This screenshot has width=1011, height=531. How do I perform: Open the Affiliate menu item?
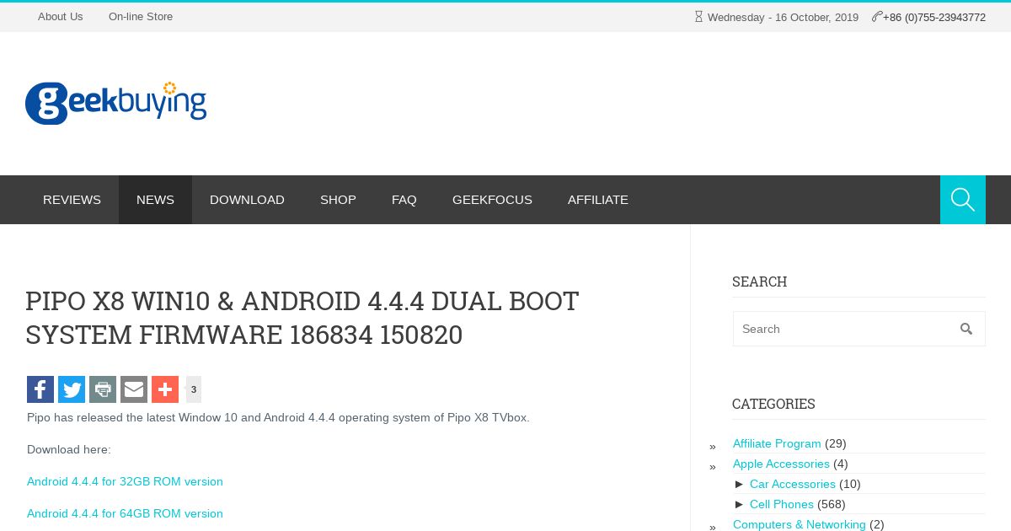click(598, 200)
